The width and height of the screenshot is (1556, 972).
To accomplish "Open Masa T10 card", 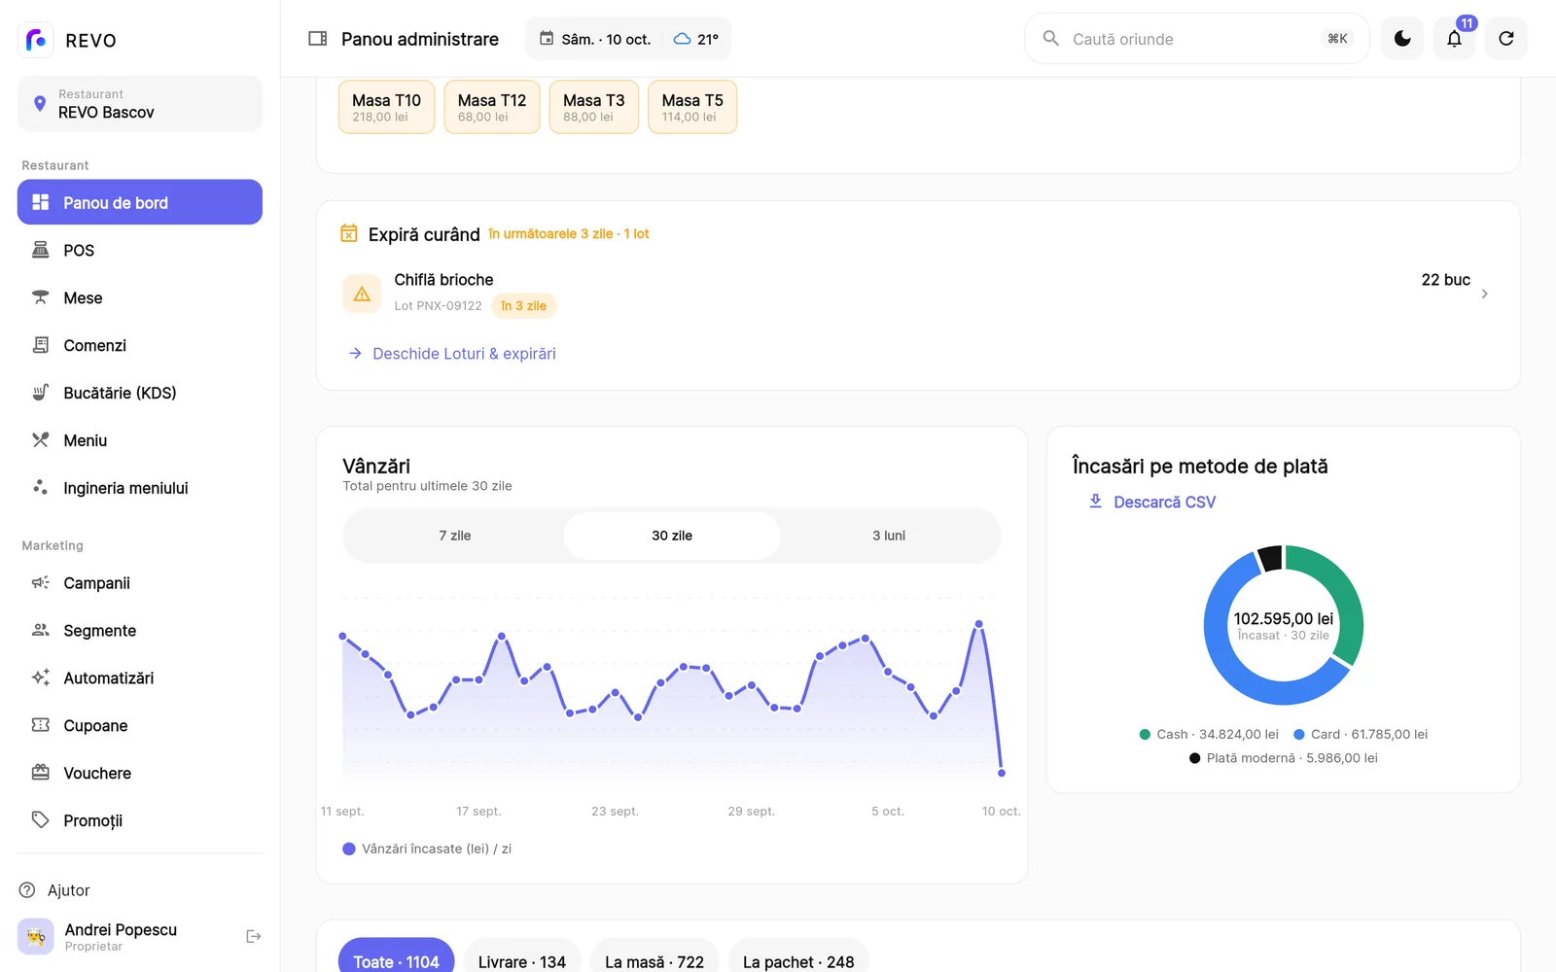I will point(386,107).
